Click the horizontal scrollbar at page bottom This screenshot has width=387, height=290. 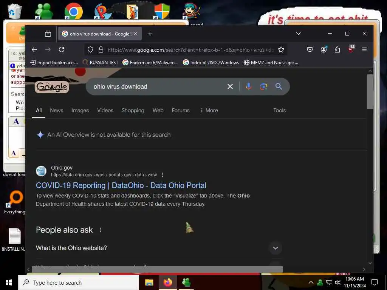157,269
